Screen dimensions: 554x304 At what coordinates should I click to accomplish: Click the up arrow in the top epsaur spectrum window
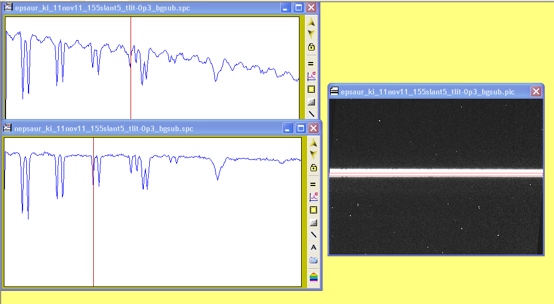point(311,22)
